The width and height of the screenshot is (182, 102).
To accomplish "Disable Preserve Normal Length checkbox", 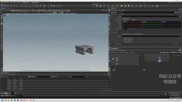I will (122, 41).
